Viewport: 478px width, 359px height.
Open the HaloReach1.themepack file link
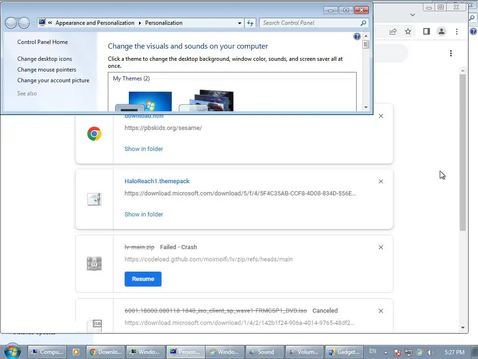point(157,181)
